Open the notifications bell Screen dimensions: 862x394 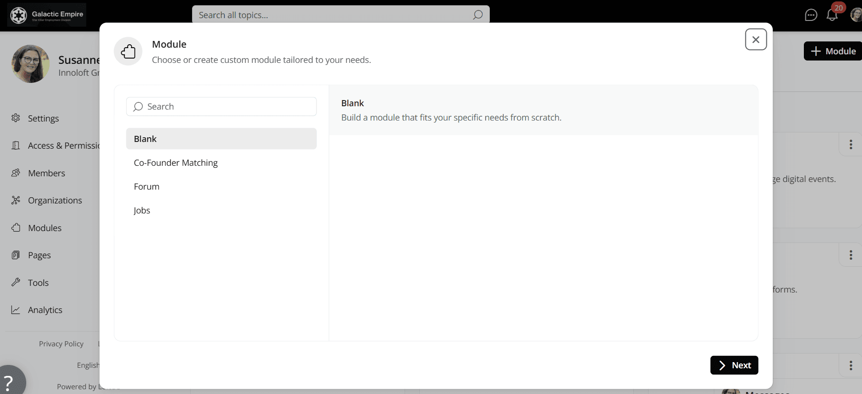832,15
